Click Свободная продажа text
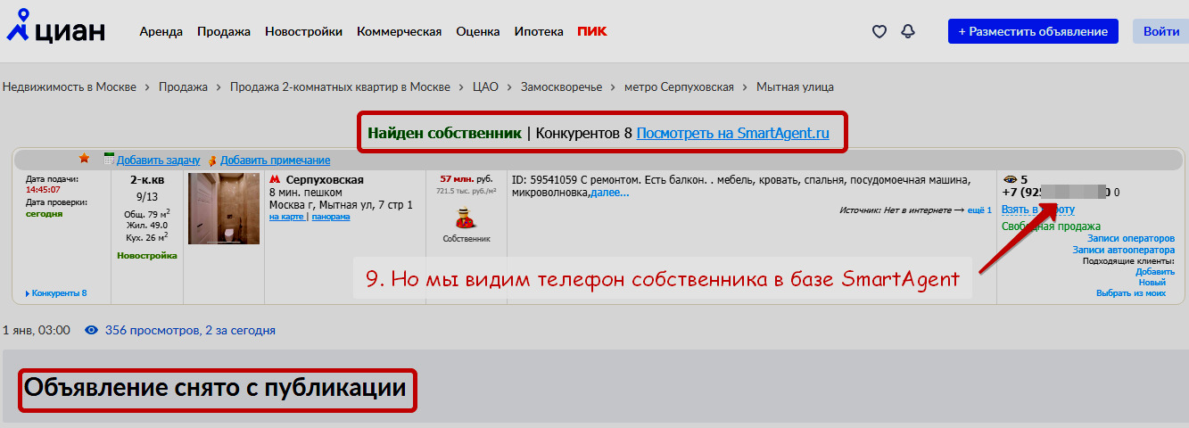The height and width of the screenshot is (428, 1189). pos(1051,226)
